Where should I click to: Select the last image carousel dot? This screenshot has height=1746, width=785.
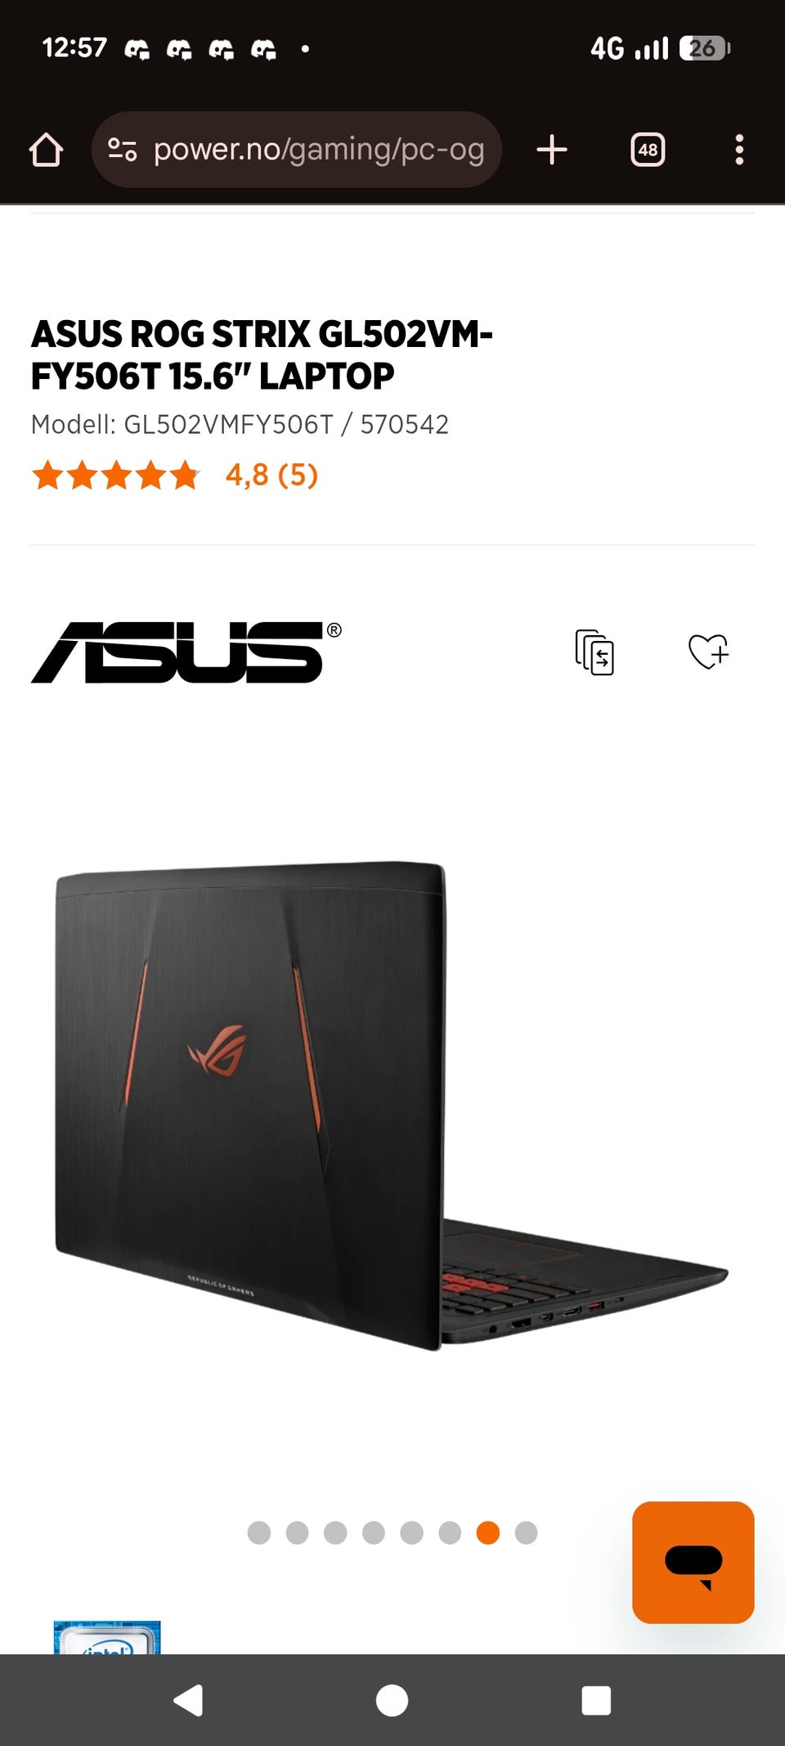527,1532
